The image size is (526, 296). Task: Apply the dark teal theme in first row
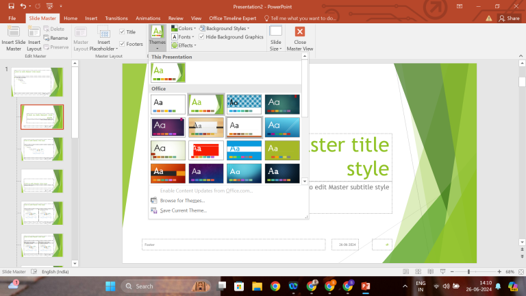point(282,104)
